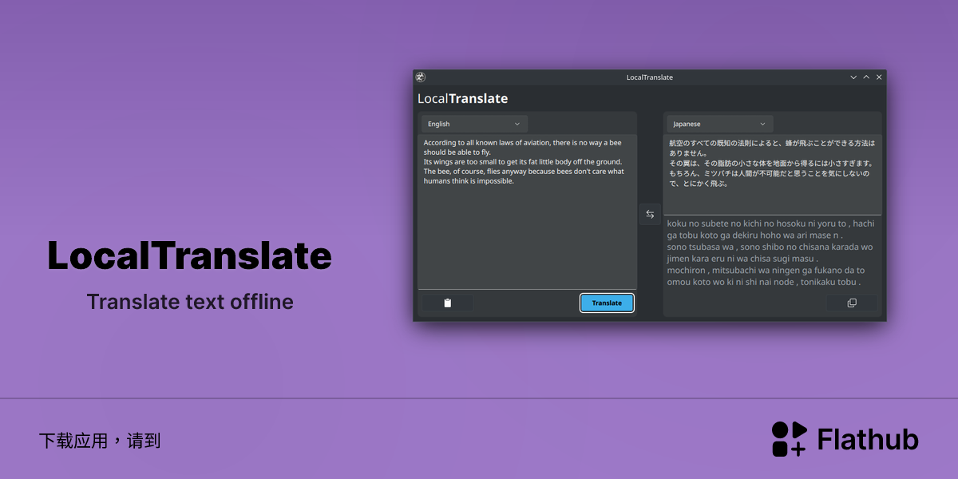Viewport: 958px width, 479px height.
Task: Click the Flathub logo
Action: pyautogui.click(x=845, y=439)
